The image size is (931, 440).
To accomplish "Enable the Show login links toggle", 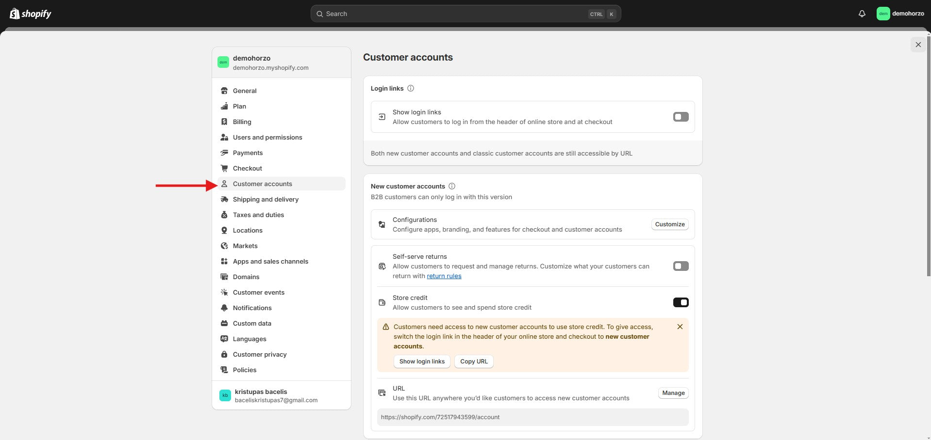I will click(x=681, y=117).
